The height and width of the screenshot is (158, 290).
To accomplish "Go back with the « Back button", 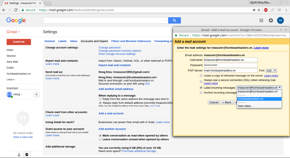I will [227, 102].
